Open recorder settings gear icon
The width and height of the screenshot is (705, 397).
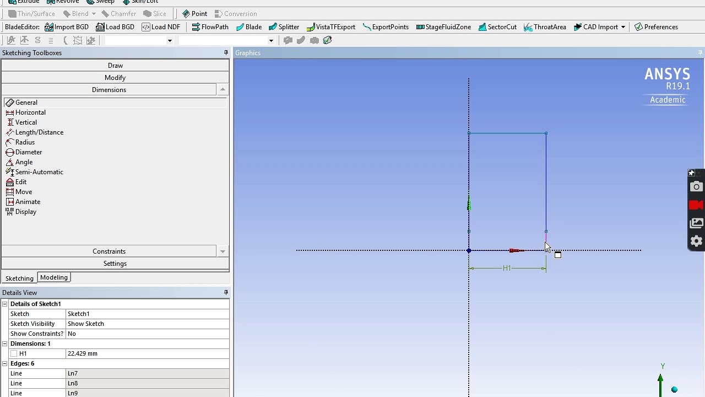point(696,241)
